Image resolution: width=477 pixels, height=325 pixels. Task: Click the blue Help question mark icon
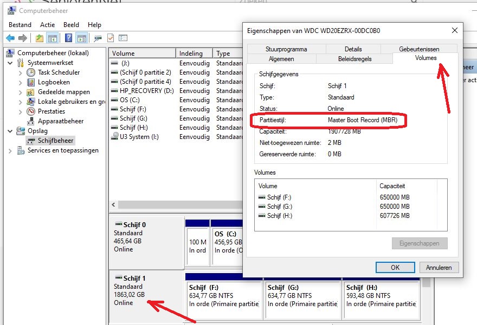point(68,38)
